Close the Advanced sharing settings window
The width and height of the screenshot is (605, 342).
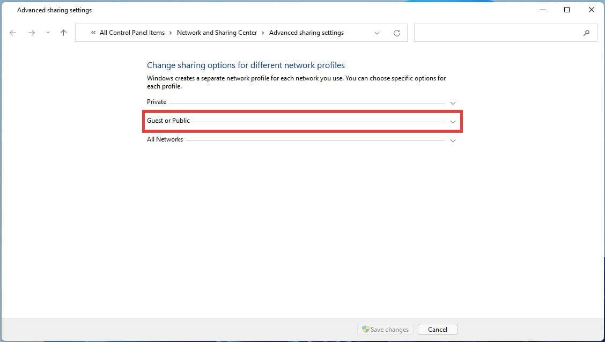click(592, 10)
